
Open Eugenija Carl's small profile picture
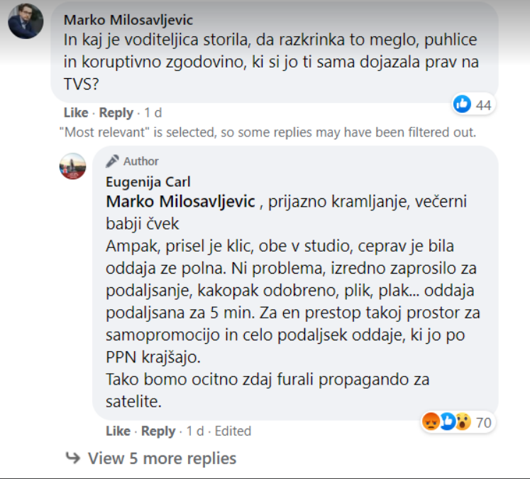click(x=72, y=166)
